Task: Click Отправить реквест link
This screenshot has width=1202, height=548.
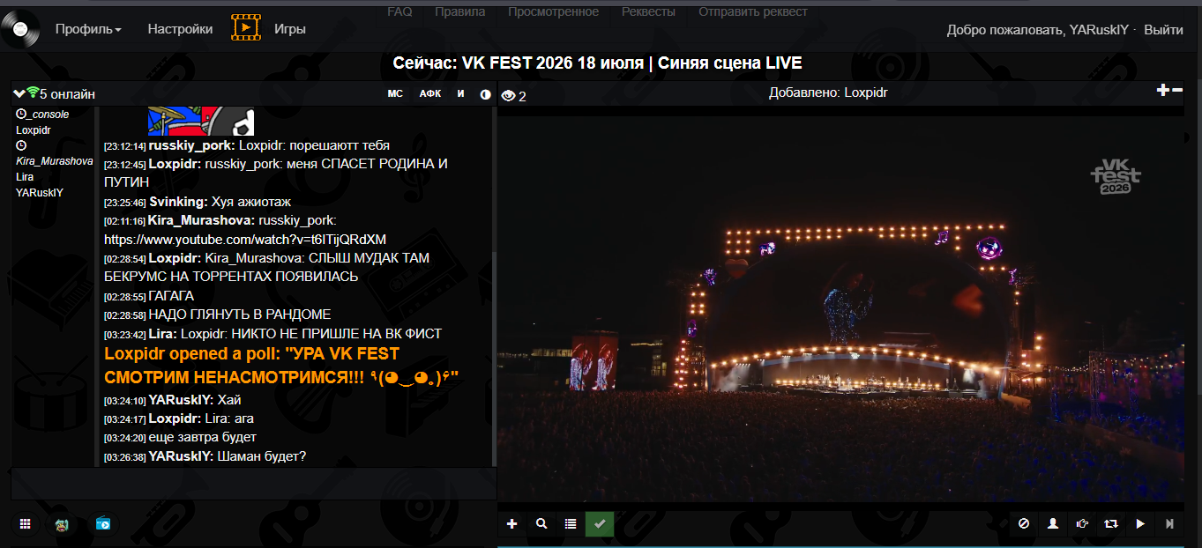Action: [x=752, y=11]
